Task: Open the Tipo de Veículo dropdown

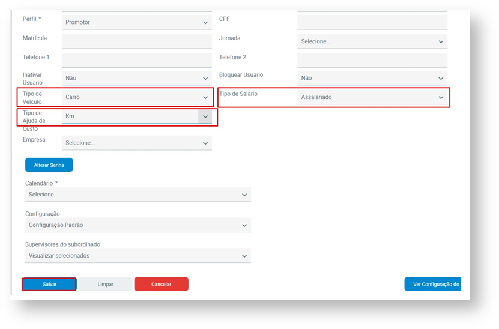Action: [x=137, y=97]
